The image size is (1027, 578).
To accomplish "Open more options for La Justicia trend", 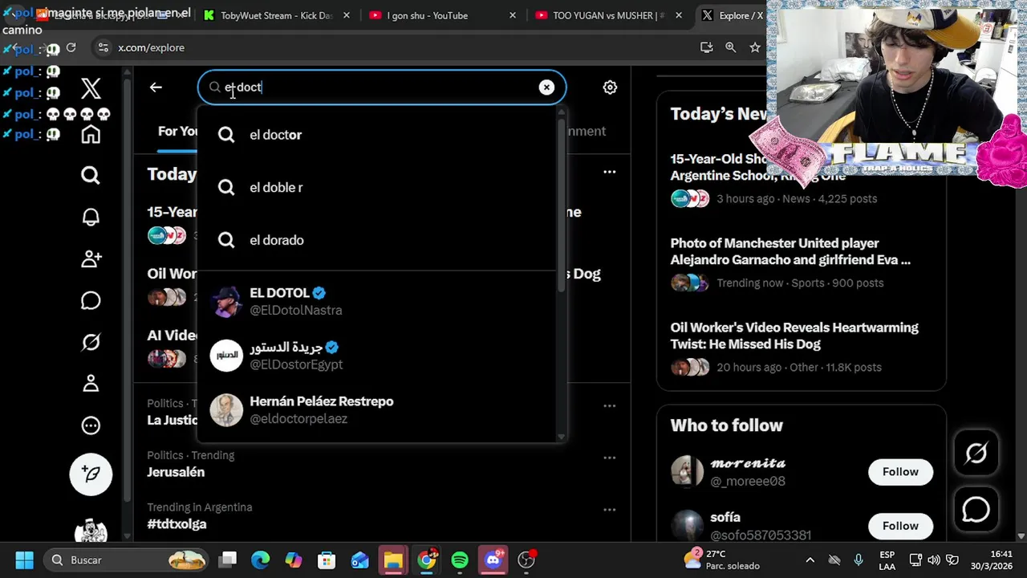I will (x=610, y=406).
